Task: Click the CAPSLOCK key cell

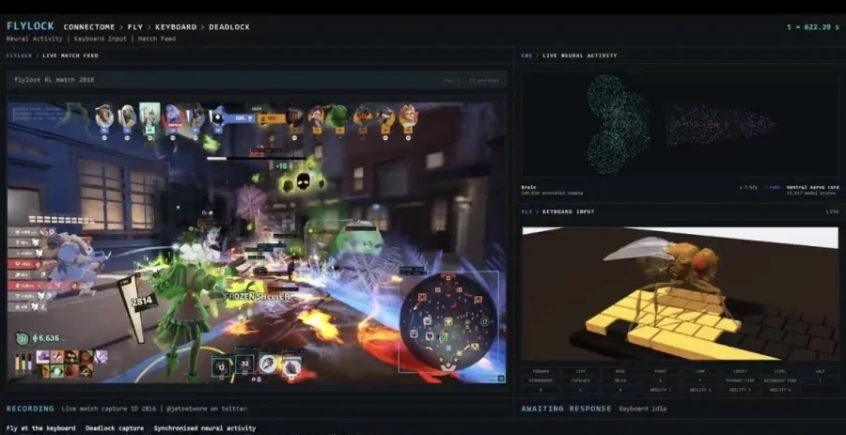Action: [581, 381]
